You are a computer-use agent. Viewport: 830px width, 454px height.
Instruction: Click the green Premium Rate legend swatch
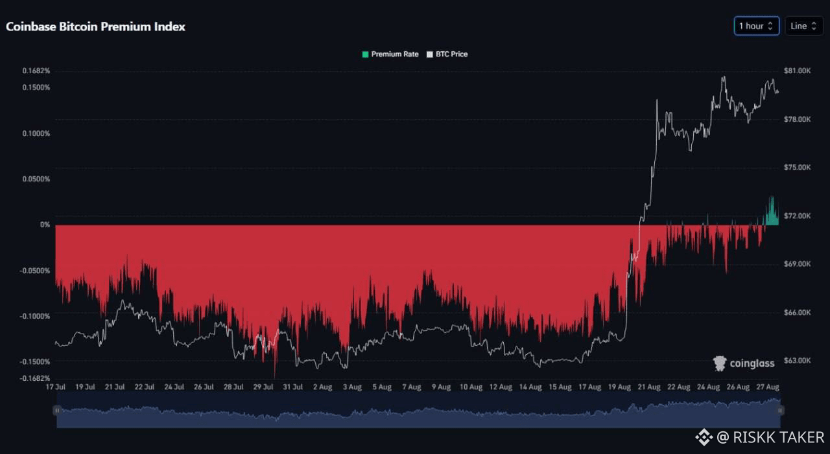click(x=365, y=54)
